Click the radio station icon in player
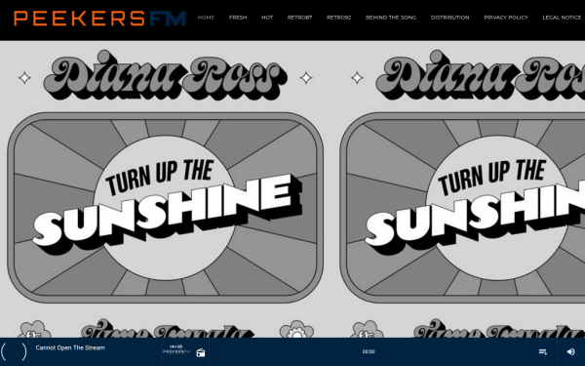Viewport: 585px width, 366px height. [201, 352]
